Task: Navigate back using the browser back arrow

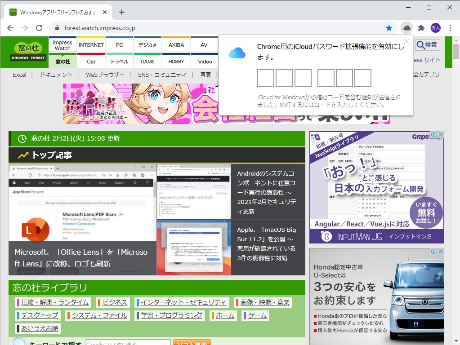Action: point(10,27)
